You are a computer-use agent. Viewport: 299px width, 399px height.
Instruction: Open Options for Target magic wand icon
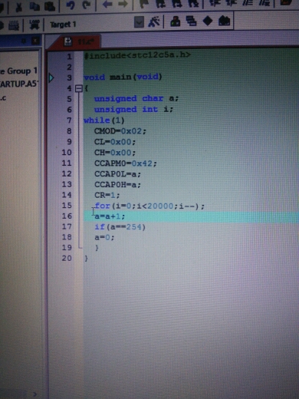(153, 21)
